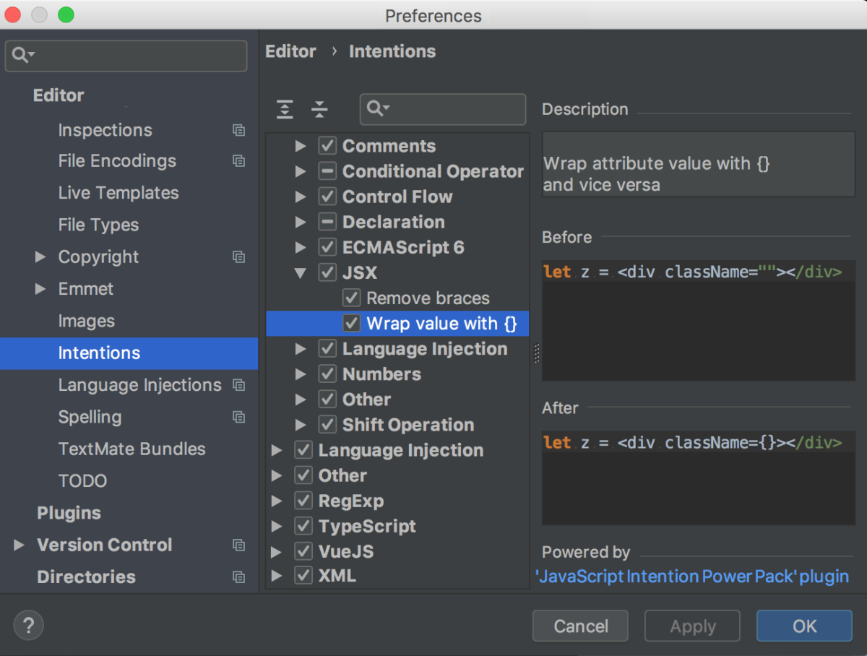The width and height of the screenshot is (867, 656).
Task: Expand the Emmet settings in the sidebar
Action: tap(40, 289)
